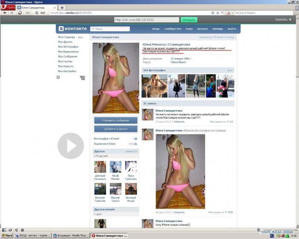The height and width of the screenshot is (239, 299).
Task: Open friend Дмитрий's avatar thumbnail
Action: (x=100, y=167)
